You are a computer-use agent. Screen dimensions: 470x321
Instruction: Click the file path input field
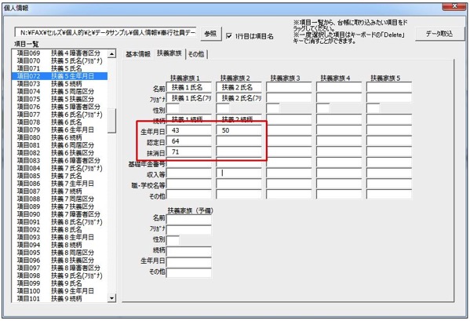point(106,33)
